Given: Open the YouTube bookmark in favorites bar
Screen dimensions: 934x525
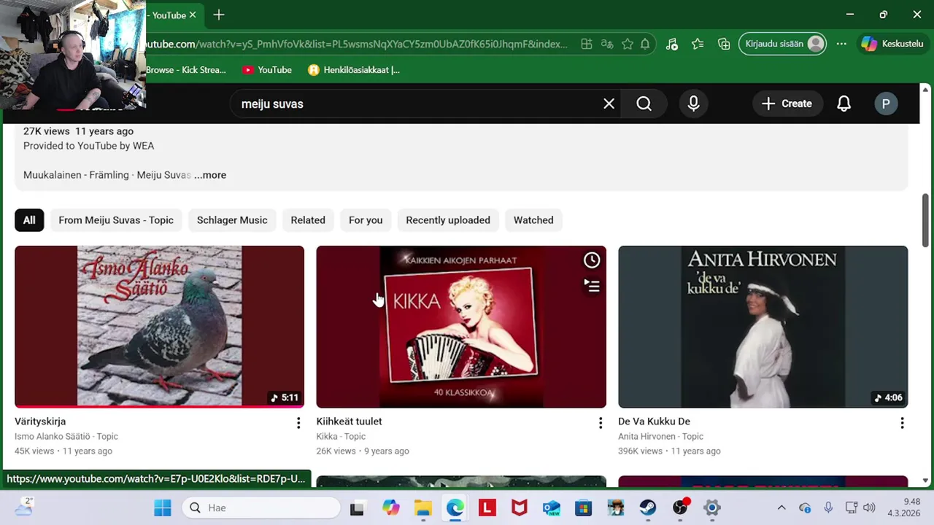Looking at the screenshot, I should pyautogui.click(x=267, y=70).
